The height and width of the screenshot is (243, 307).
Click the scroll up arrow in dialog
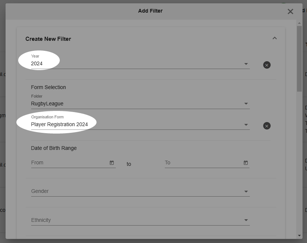click(x=299, y=23)
